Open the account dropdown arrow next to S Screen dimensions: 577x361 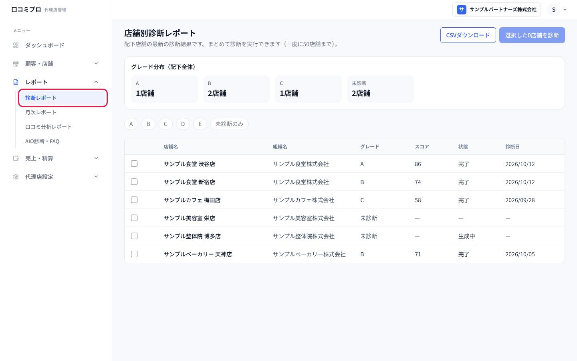565,10
